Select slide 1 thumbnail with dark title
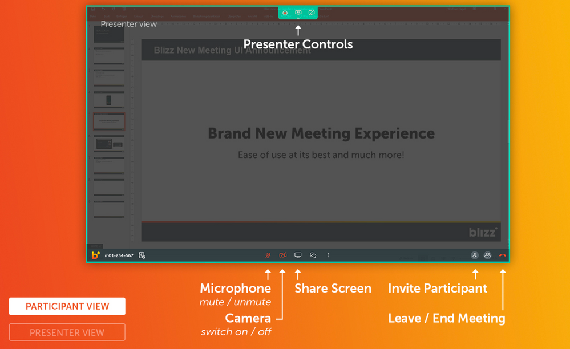570x349 pixels. tap(109, 34)
